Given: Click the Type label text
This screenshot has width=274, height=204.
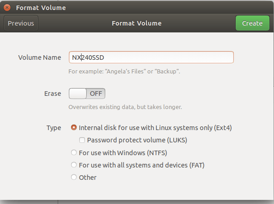Looking at the screenshot, I should click(x=54, y=128).
